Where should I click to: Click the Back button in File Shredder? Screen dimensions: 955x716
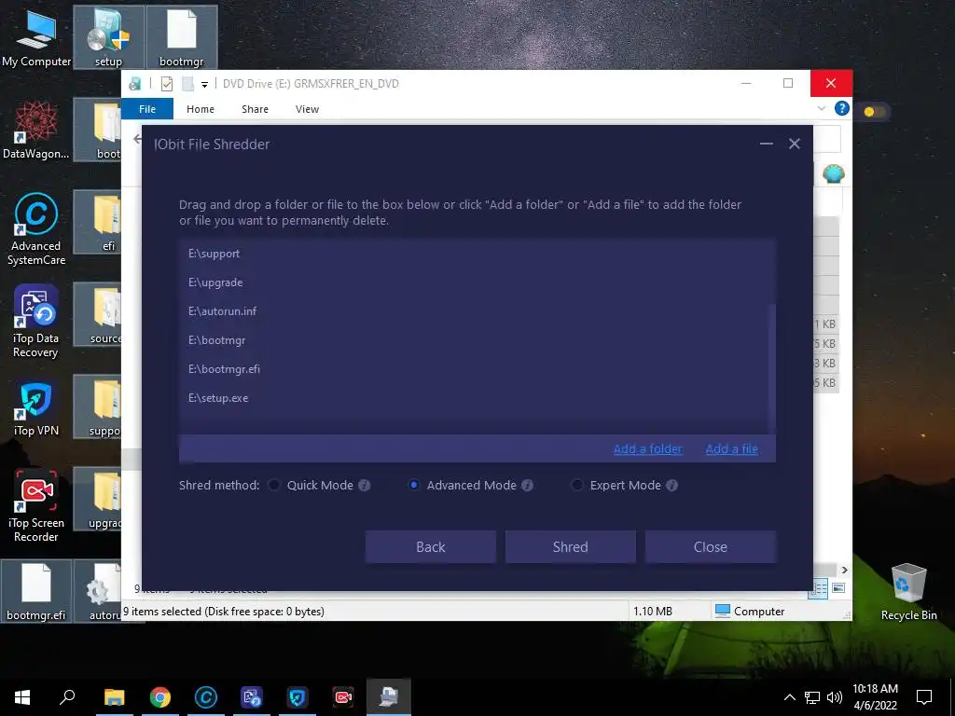tap(431, 546)
